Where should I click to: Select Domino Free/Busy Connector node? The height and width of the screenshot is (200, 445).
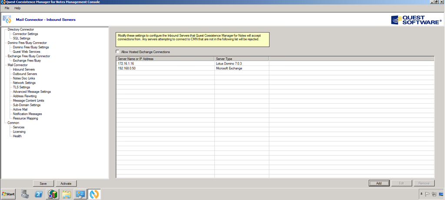click(27, 43)
